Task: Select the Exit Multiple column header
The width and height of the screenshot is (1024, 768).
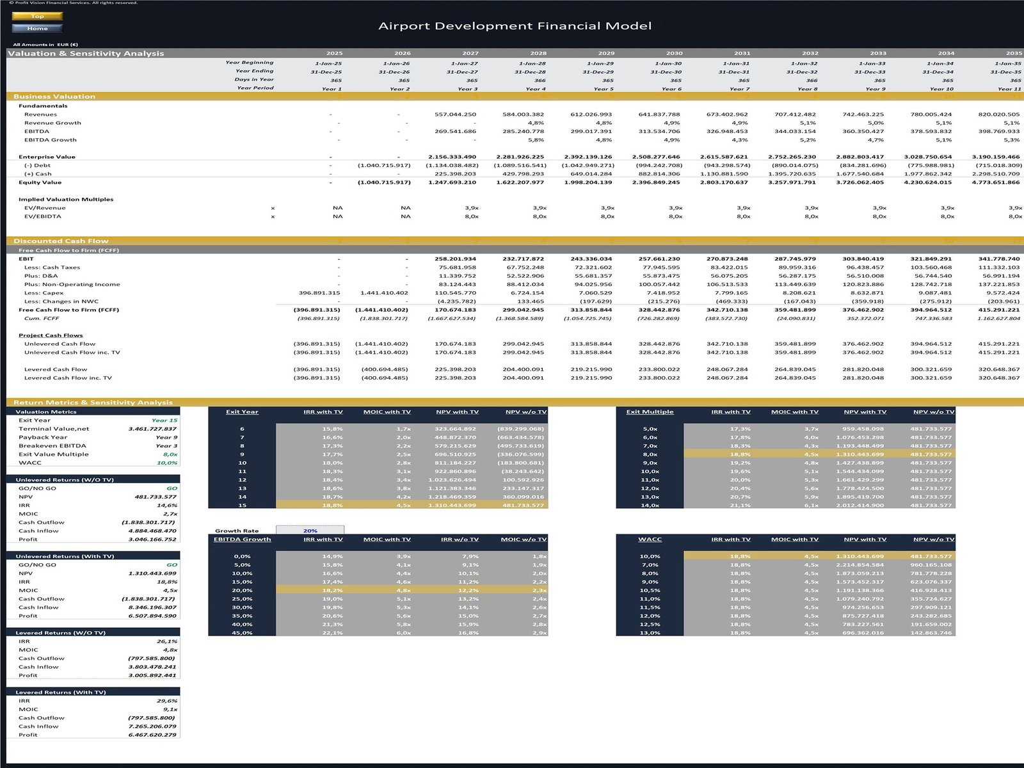Action: pyautogui.click(x=650, y=412)
